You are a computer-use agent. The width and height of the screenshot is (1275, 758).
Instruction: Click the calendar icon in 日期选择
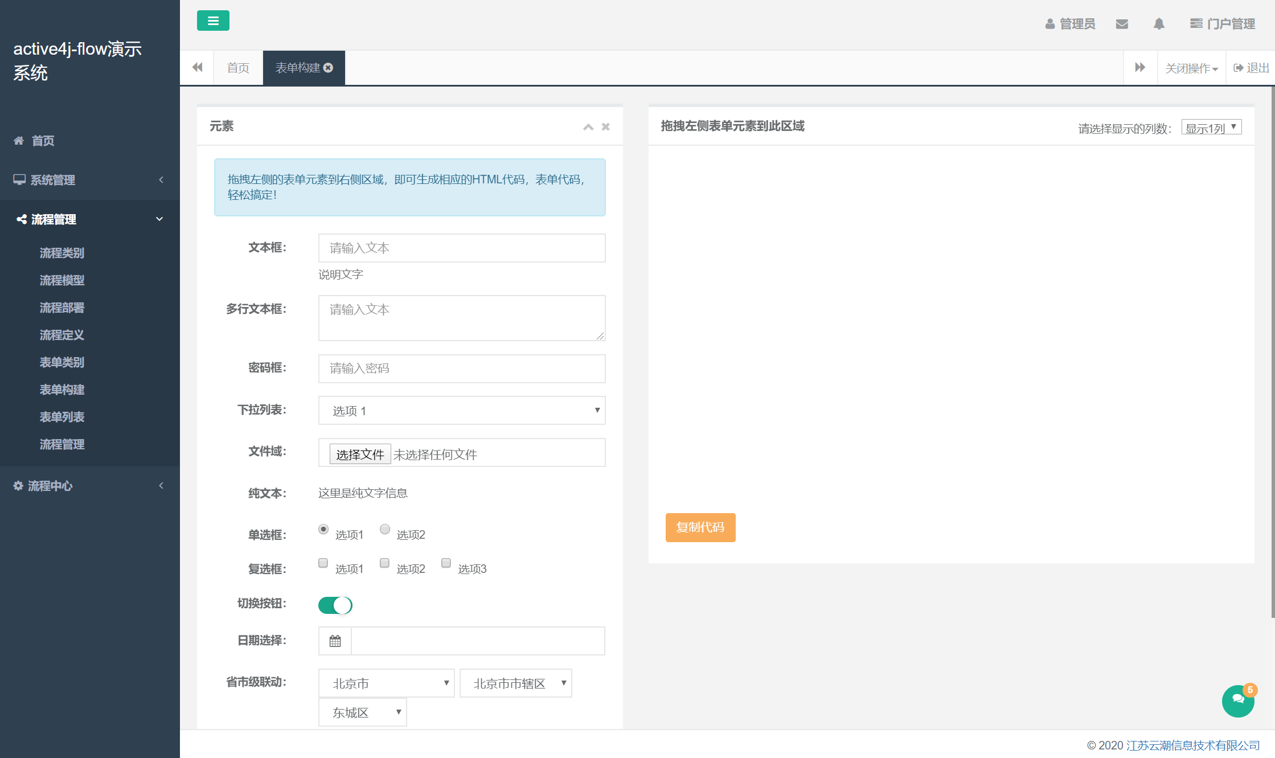tap(335, 641)
